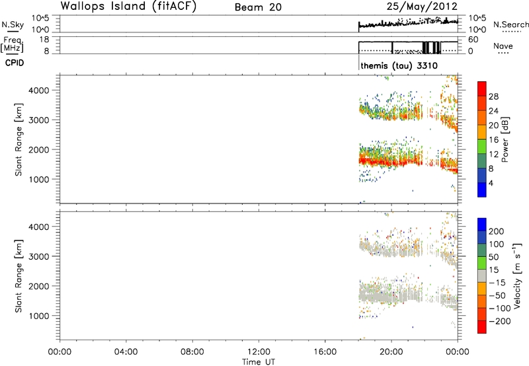Image resolution: width=529 pixels, height=366 pixels.
Task: Click the '16:00' time tick label
Action: 325,352
